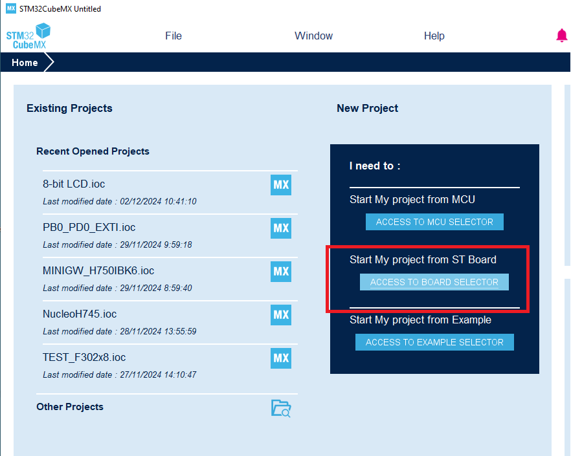The height and width of the screenshot is (456, 571).
Task: Open the notifications bell
Action: 561,36
